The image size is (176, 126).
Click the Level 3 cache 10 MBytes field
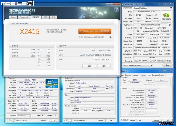(44, 110)
